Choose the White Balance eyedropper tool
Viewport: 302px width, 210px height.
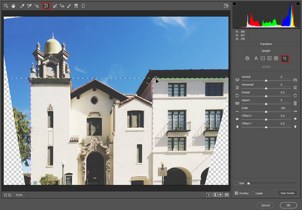coord(22,6)
